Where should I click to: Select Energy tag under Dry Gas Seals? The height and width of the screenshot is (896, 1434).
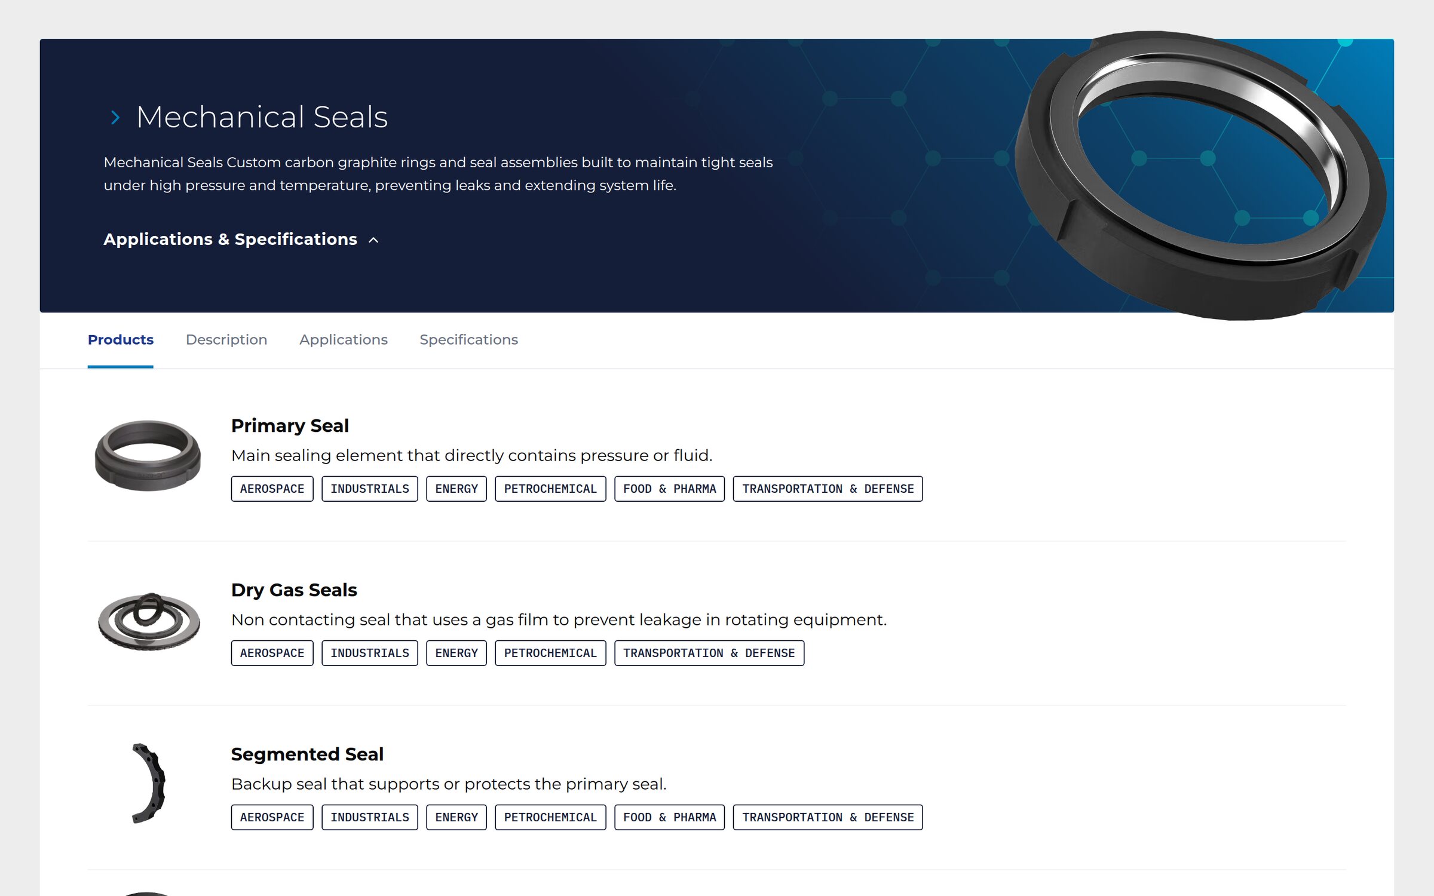(x=456, y=653)
